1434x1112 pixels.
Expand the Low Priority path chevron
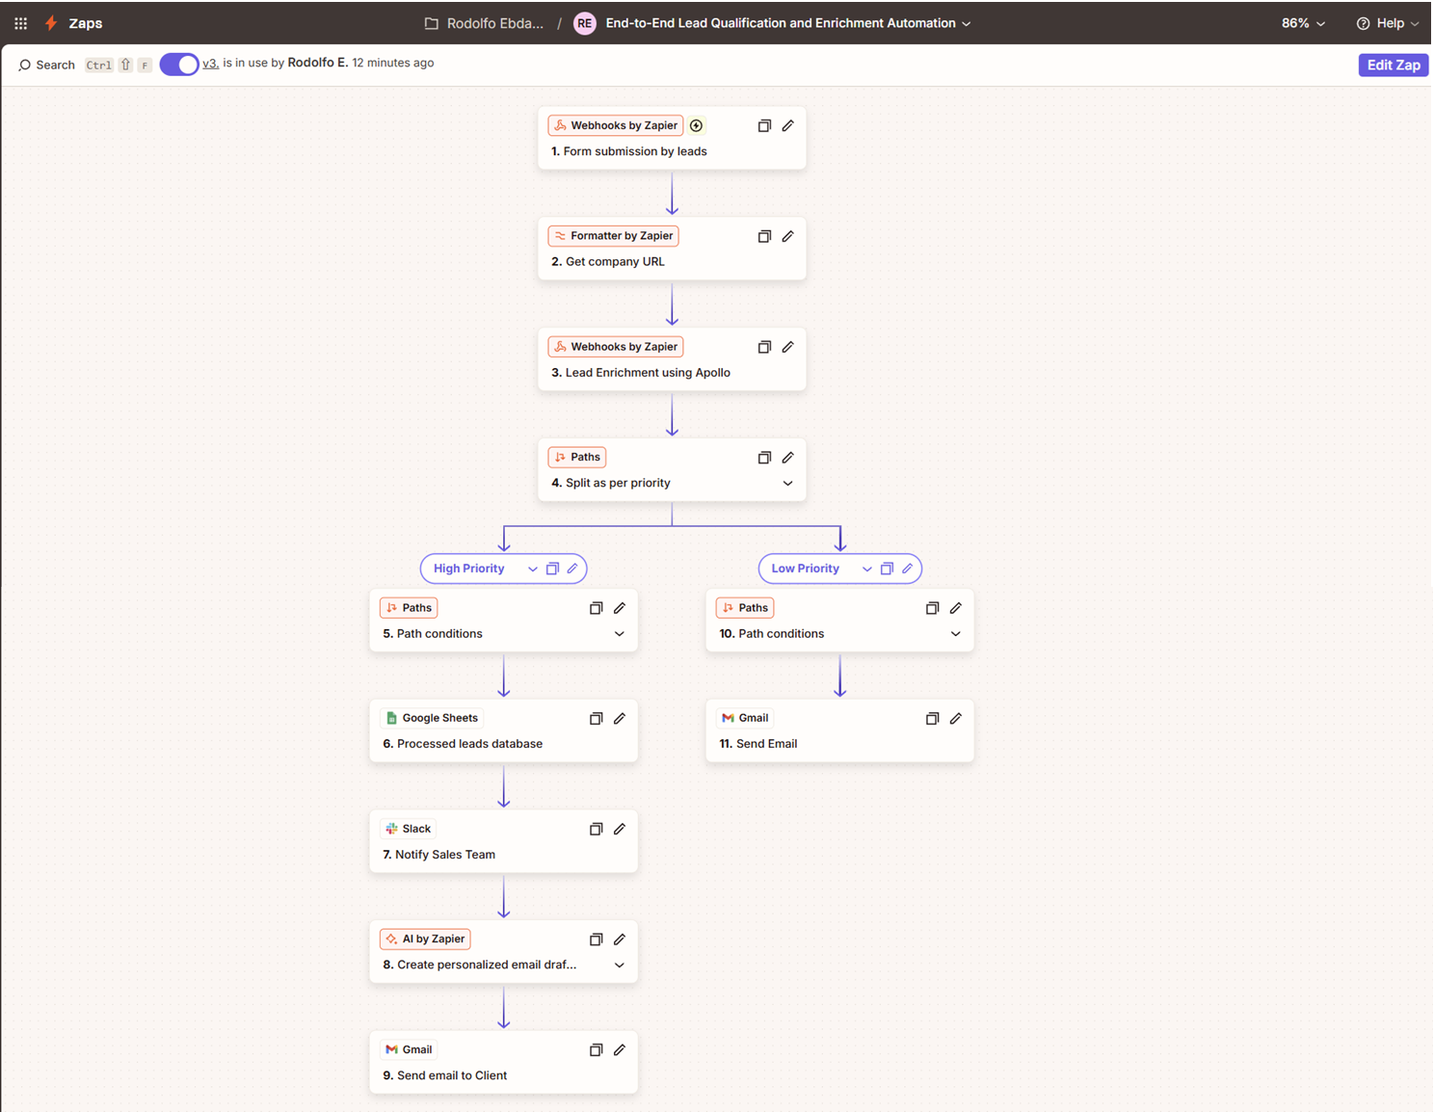tap(866, 569)
